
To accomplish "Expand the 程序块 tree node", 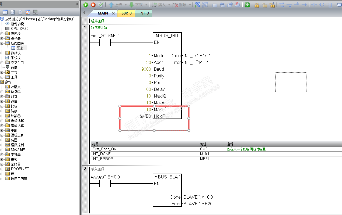I will (2, 34).
